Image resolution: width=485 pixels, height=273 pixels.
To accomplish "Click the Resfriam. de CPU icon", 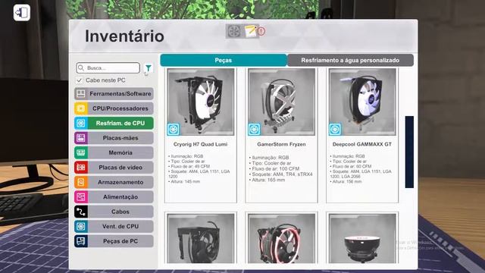I will coord(81,123).
